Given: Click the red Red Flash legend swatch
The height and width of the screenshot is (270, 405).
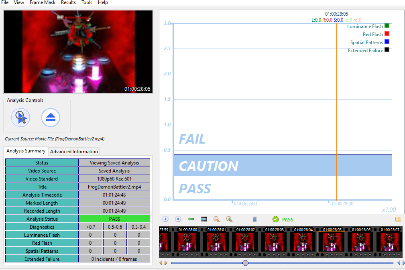Looking at the screenshot, I should pyautogui.click(x=387, y=34).
